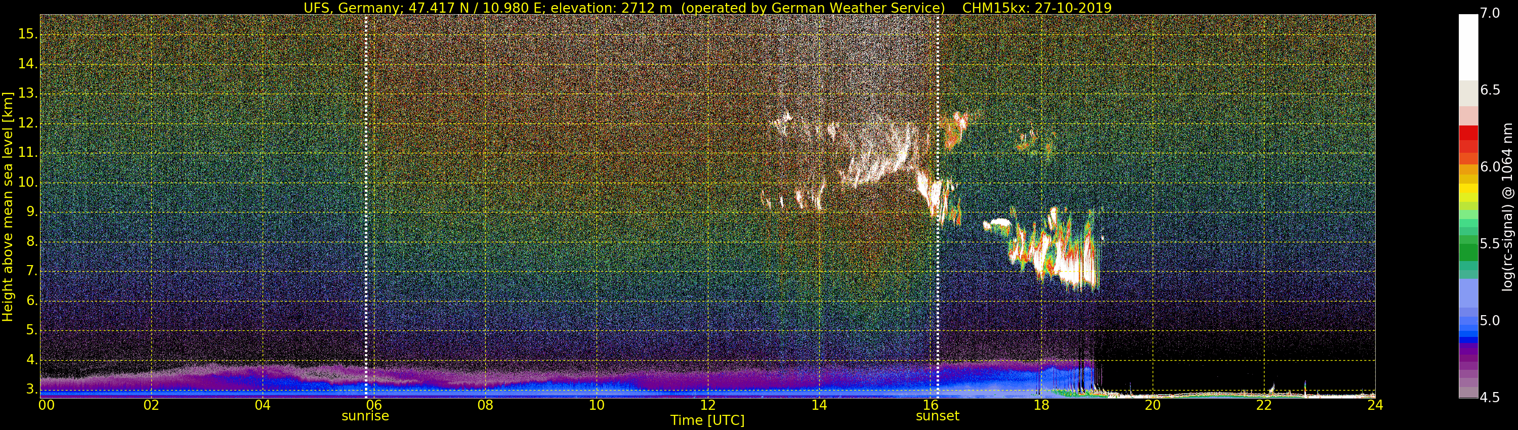Pick the white segment at the colorbar top
This screenshot has height=430, width=1518.
(1468, 47)
